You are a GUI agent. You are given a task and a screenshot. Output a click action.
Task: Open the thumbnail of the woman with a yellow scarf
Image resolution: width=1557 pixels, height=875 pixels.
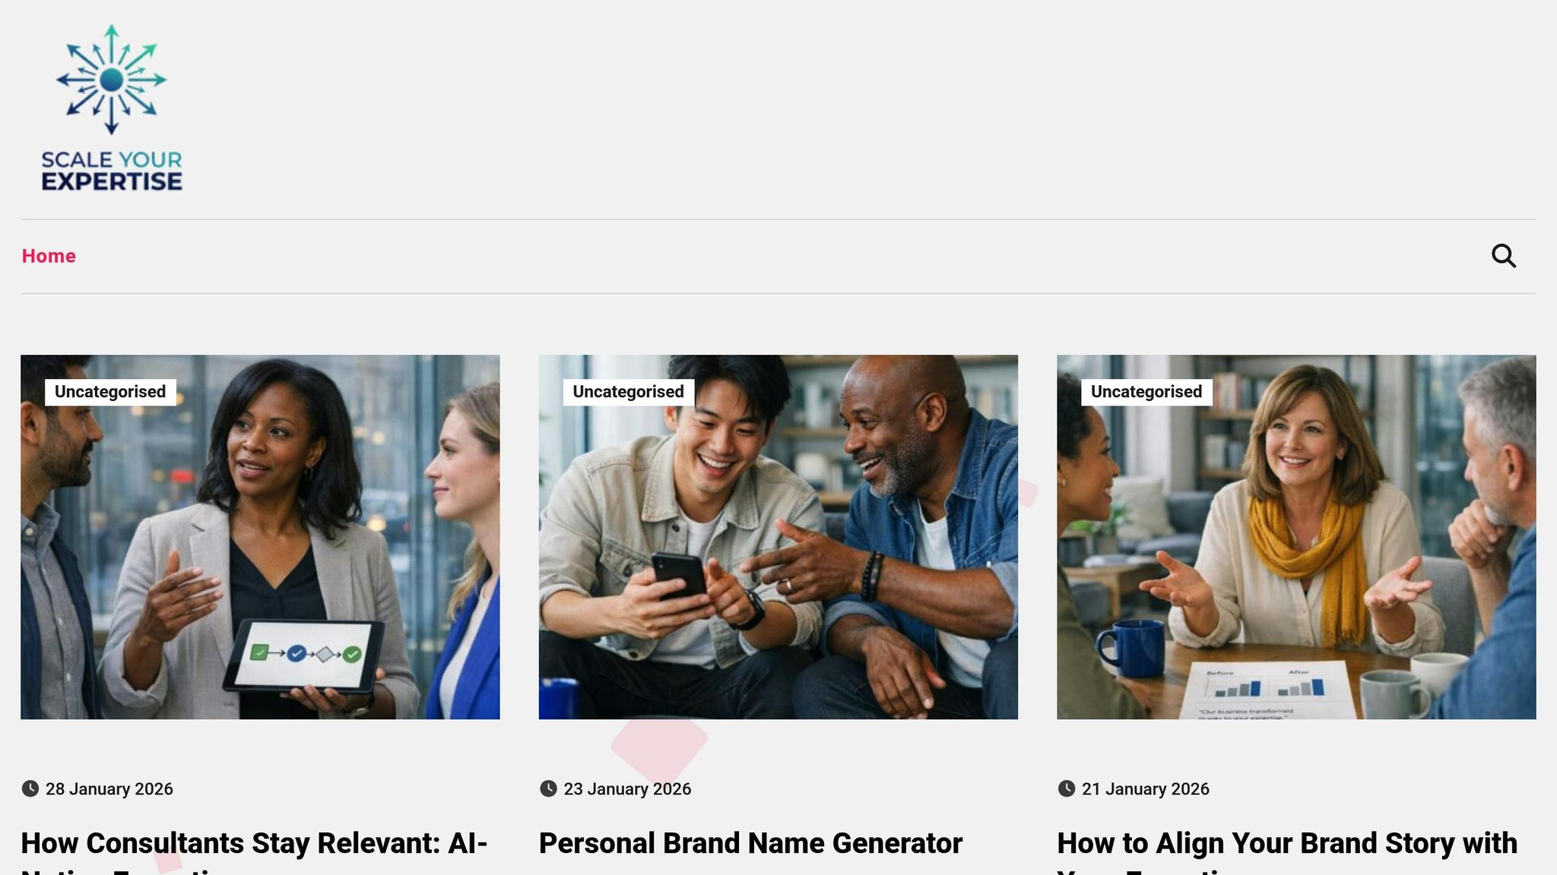coord(1296,537)
